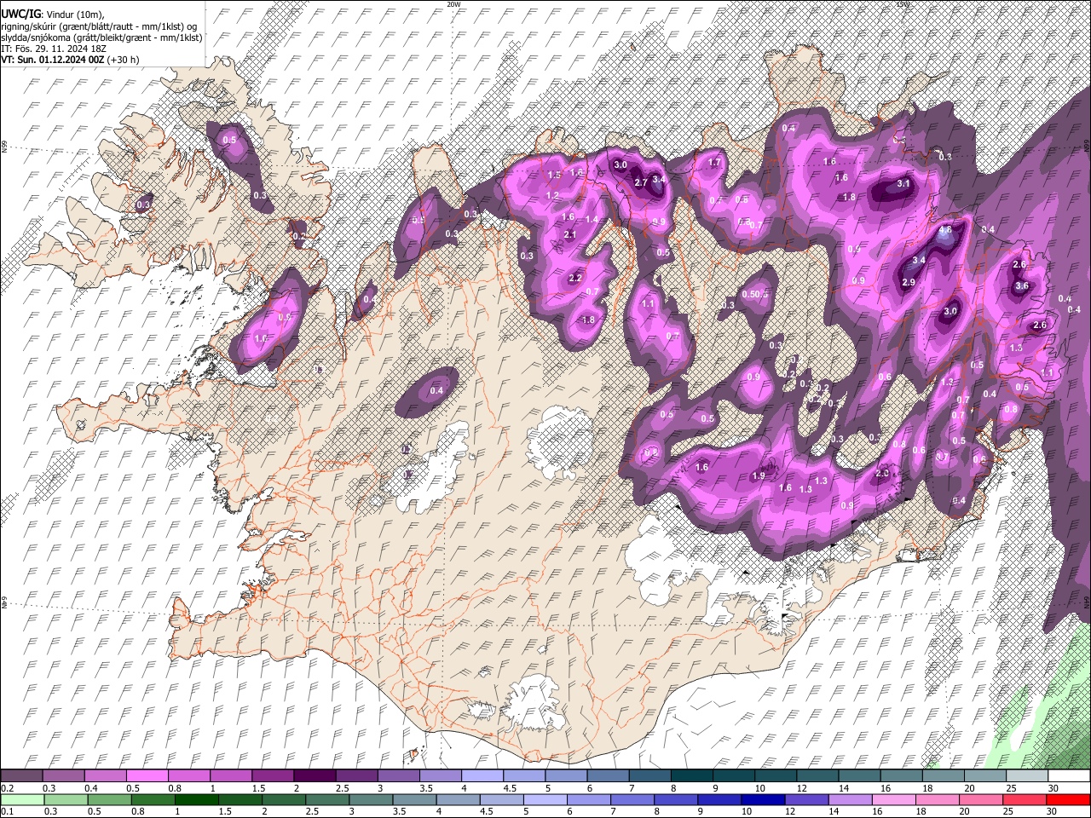Click the '1.9' precipitation value on the map
The width and height of the screenshot is (1091, 818).
759,476
